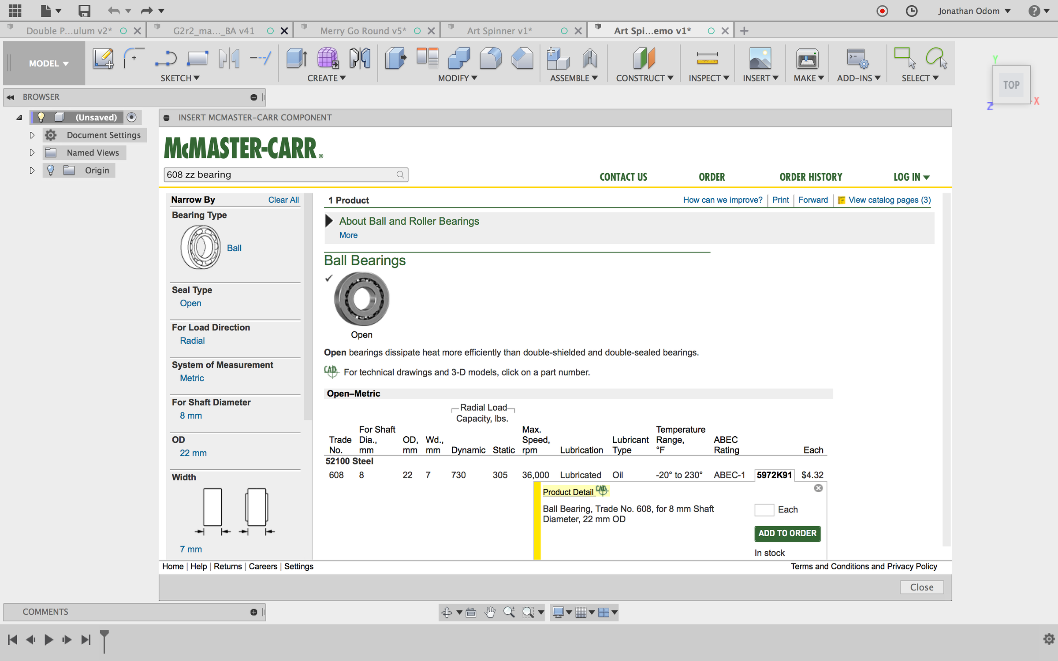
Task: Click the search magnifier in the McMaster search box
Action: tap(400, 175)
